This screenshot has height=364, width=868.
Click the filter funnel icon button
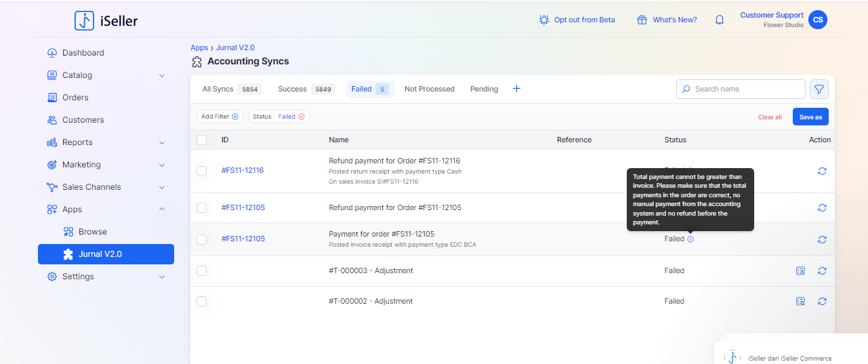(819, 89)
